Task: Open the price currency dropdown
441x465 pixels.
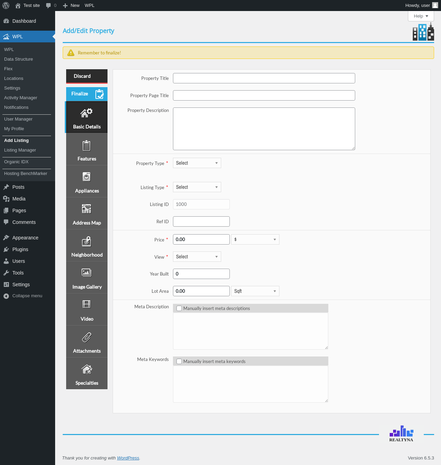Action: pyautogui.click(x=255, y=239)
